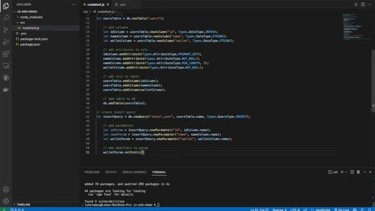Click the code minimap overview

(x=354, y=26)
